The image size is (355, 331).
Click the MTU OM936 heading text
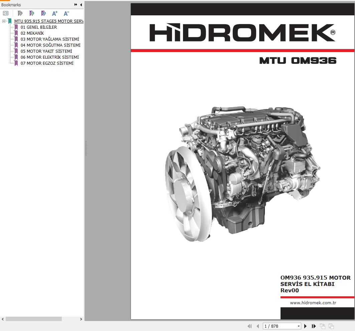[298, 60]
